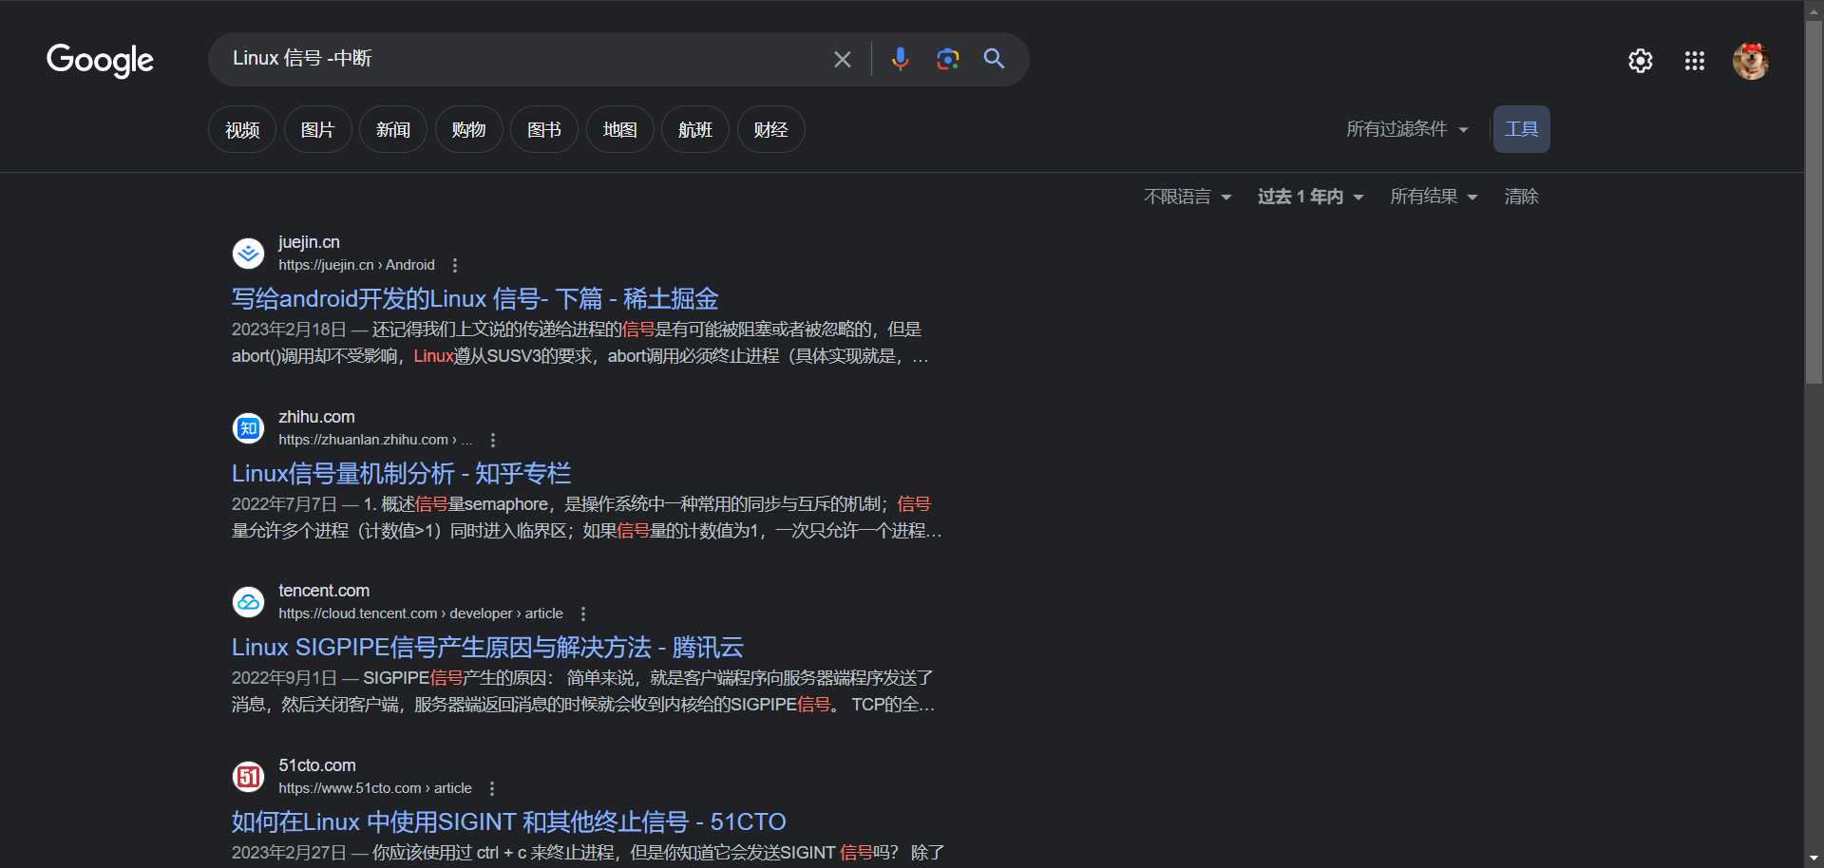Screen dimensions: 1824x868
Task: Open the Google account avatar
Action: 1751,61
